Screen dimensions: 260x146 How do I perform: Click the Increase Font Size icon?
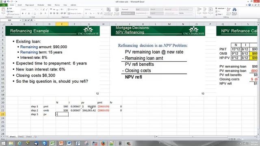tap(44, 9)
